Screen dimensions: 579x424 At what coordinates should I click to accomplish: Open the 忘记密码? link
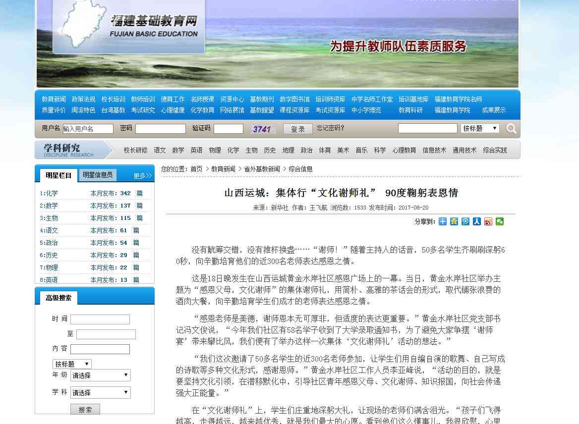point(331,128)
